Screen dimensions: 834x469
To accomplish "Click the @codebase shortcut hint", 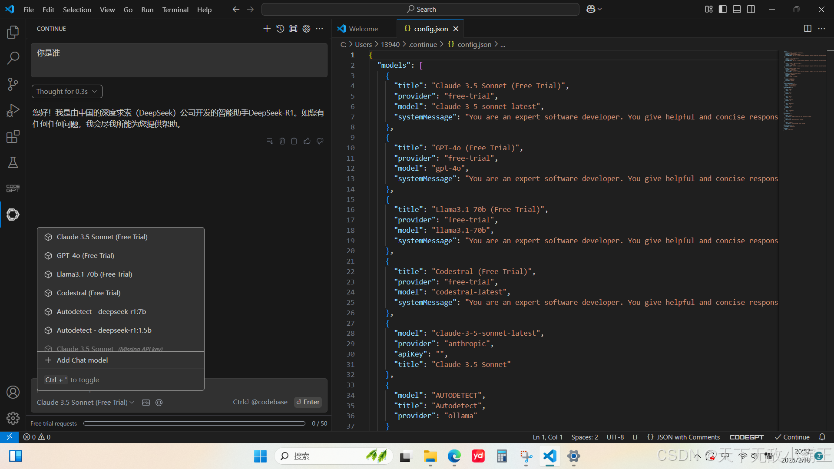I will [260, 402].
